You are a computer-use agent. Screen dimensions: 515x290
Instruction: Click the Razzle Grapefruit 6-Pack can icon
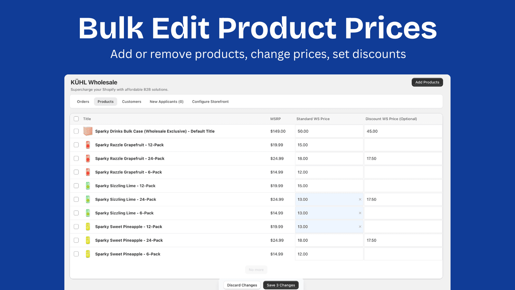pyautogui.click(x=88, y=172)
